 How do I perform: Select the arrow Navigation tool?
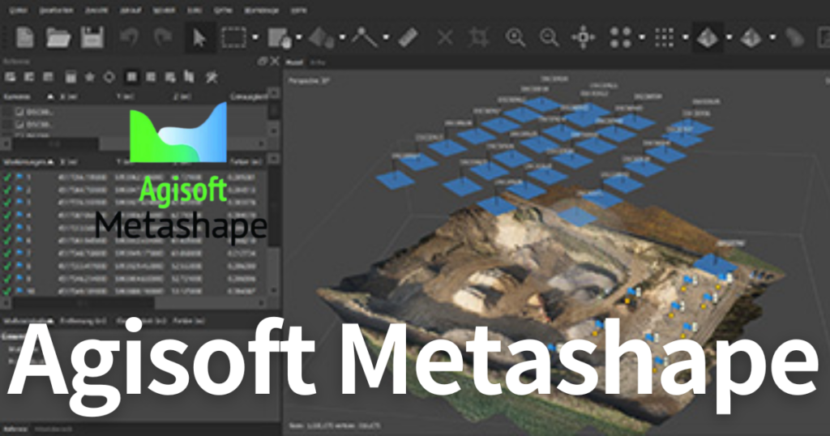pyautogui.click(x=198, y=36)
